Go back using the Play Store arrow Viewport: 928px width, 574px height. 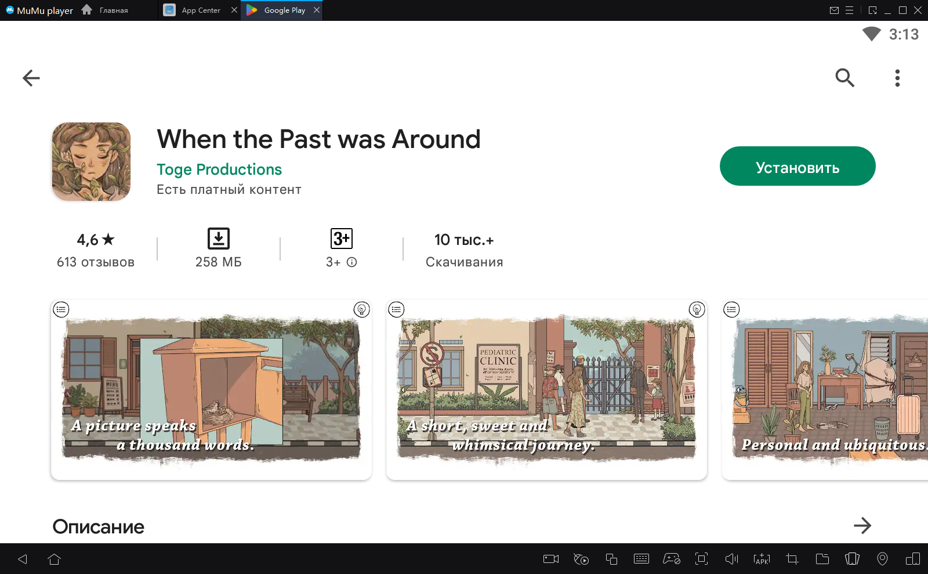[x=31, y=78]
